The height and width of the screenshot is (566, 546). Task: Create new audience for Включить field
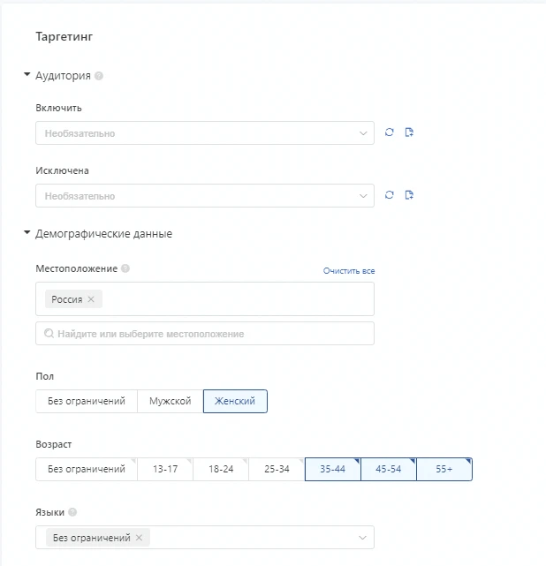(x=409, y=132)
